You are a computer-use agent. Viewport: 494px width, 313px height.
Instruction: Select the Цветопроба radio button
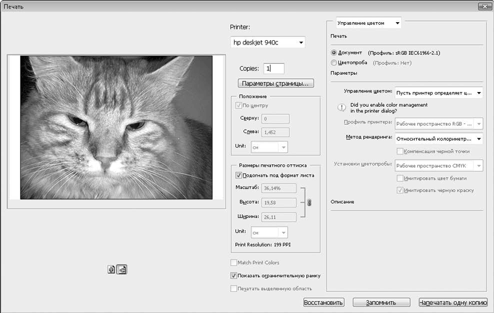point(334,62)
